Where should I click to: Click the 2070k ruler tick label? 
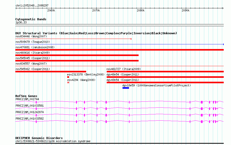(96, 10)
